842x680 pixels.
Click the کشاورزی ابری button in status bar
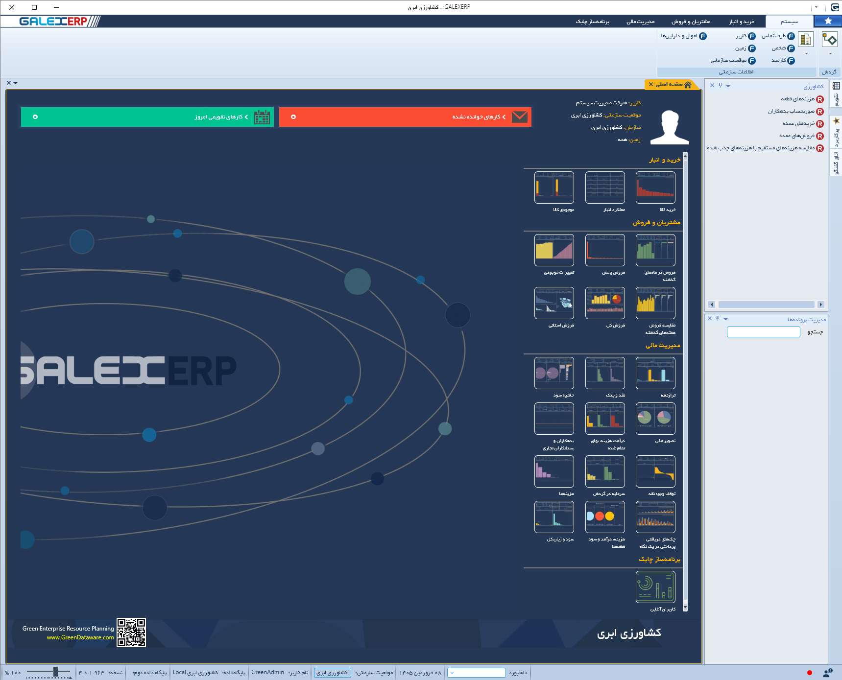click(x=332, y=673)
